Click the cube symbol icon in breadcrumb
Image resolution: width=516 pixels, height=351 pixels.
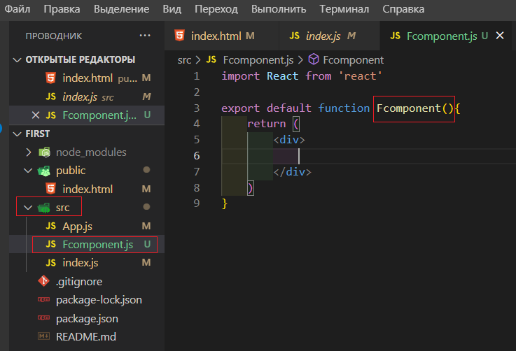314,59
